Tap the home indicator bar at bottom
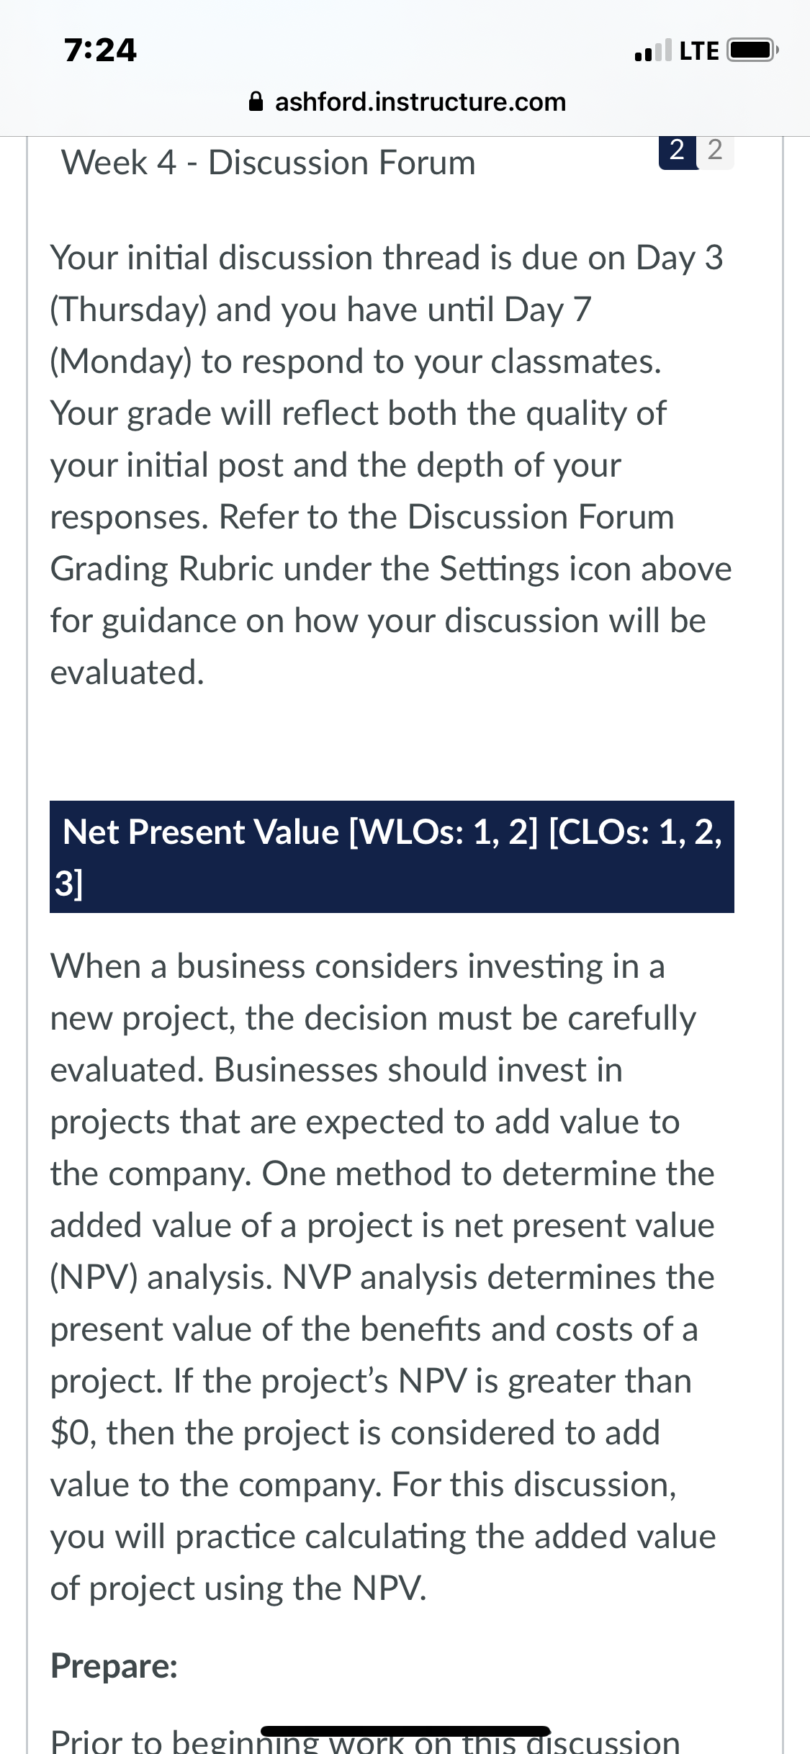The width and height of the screenshot is (810, 1754). (405, 1731)
